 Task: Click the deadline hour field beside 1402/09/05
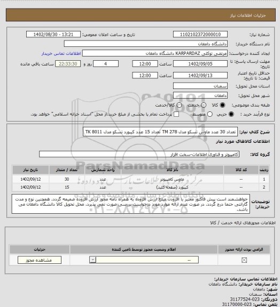click(145, 64)
